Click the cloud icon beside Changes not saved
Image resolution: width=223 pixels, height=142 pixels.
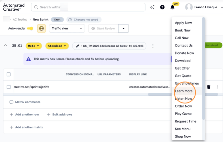(70, 20)
